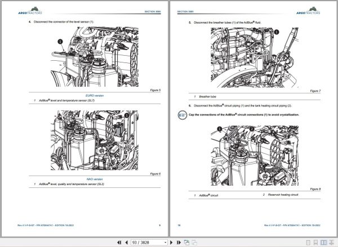Switch to single page continuous view
This screenshot has width=338, height=247.
tap(315, 242)
